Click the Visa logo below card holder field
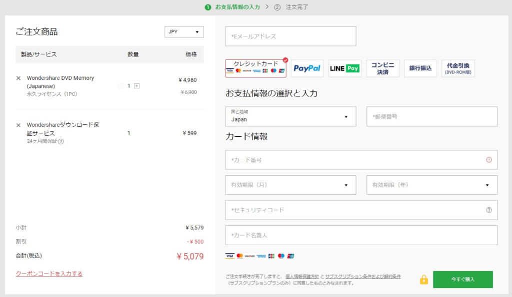The image size is (512, 297). pos(230,256)
